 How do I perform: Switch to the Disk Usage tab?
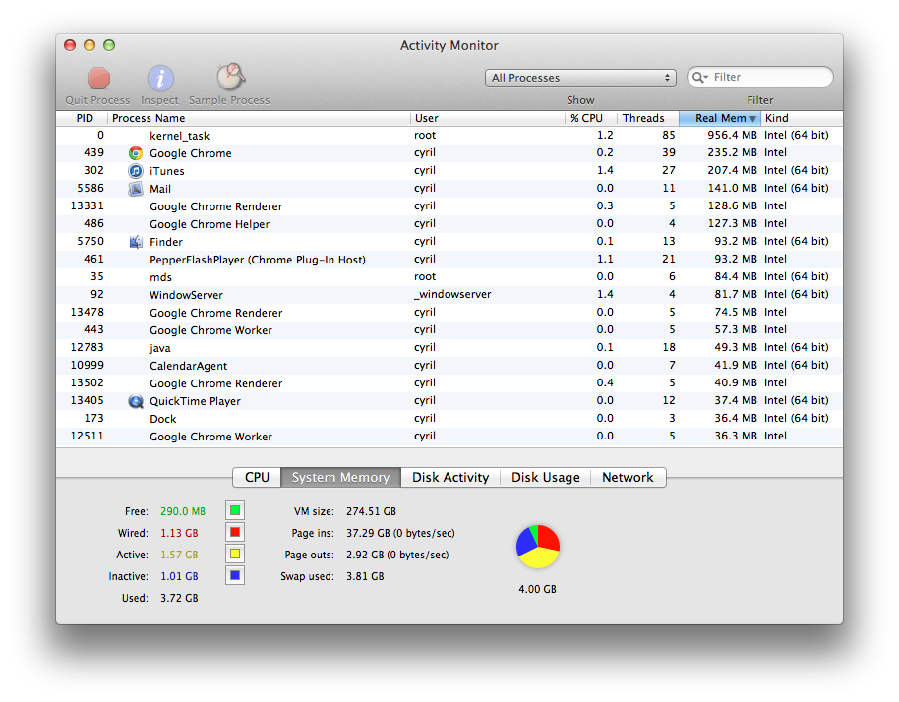pyautogui.click(x=545, y=478)
